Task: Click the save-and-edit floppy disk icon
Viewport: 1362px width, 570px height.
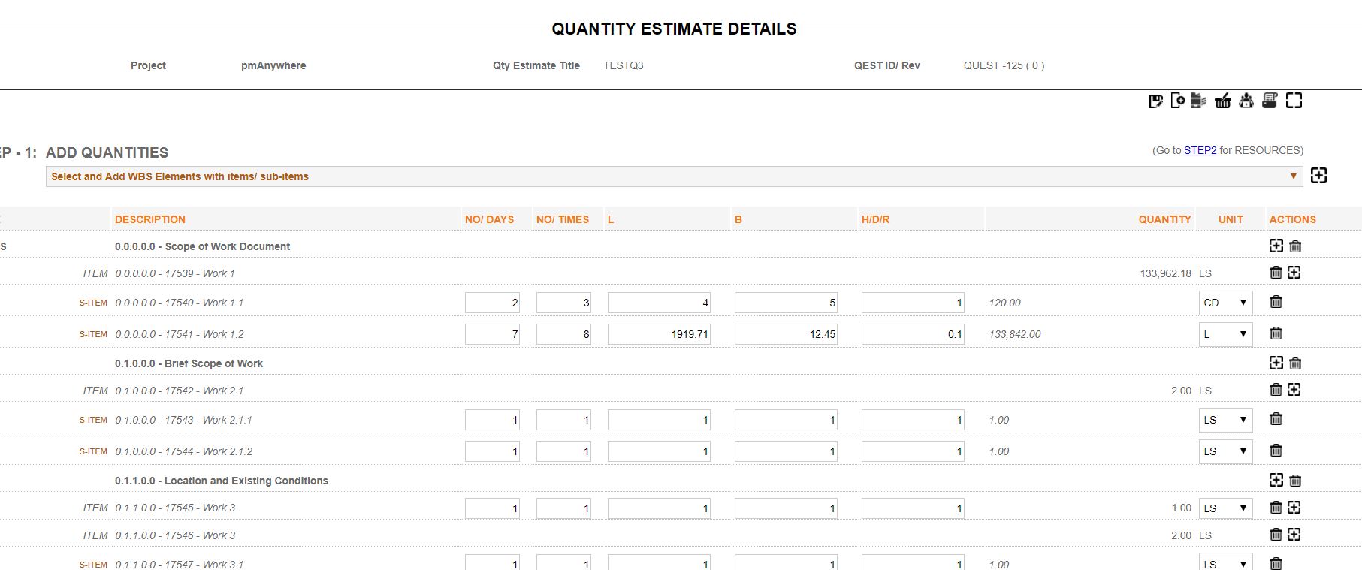Action: pyautogui.click(x=1156, y=101)
